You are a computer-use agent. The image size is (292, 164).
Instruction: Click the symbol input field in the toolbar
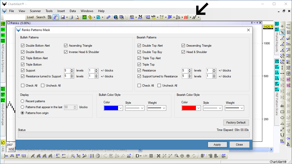(14, 17)
